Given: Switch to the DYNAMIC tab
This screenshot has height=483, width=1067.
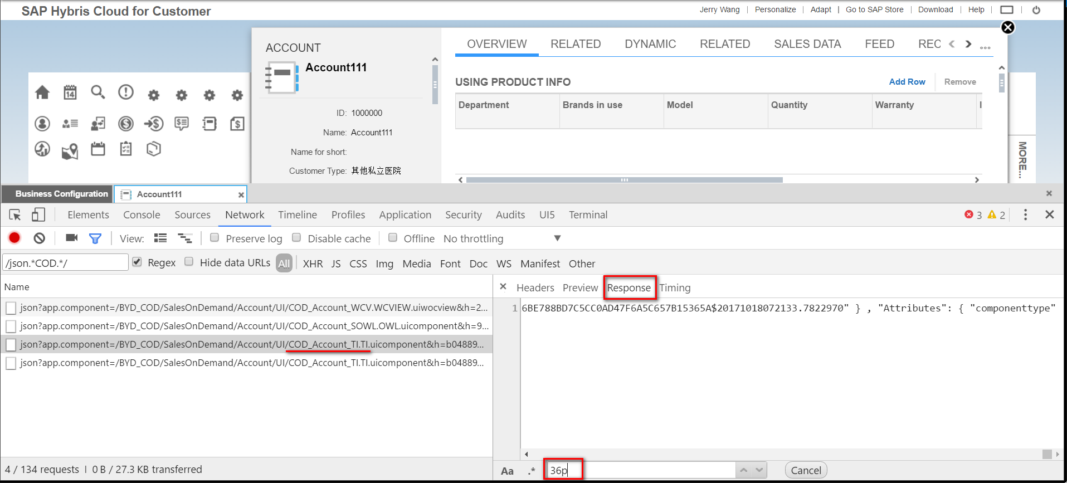Looking at the screenshot, I should pos(650,44).
